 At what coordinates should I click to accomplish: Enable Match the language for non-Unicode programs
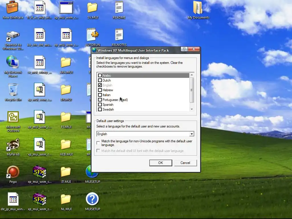98,143
